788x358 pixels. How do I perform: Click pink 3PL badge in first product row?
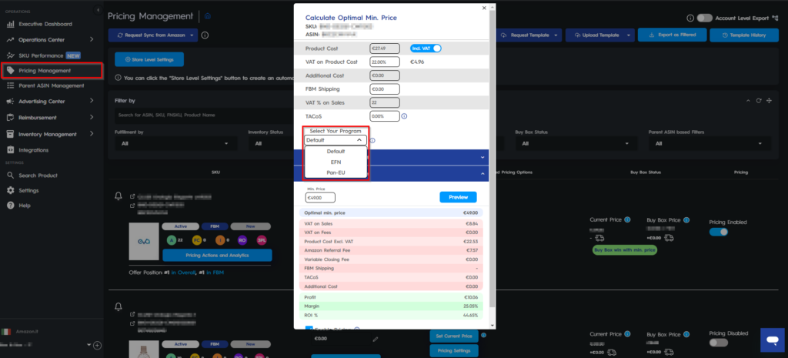(x=262, y=240)
